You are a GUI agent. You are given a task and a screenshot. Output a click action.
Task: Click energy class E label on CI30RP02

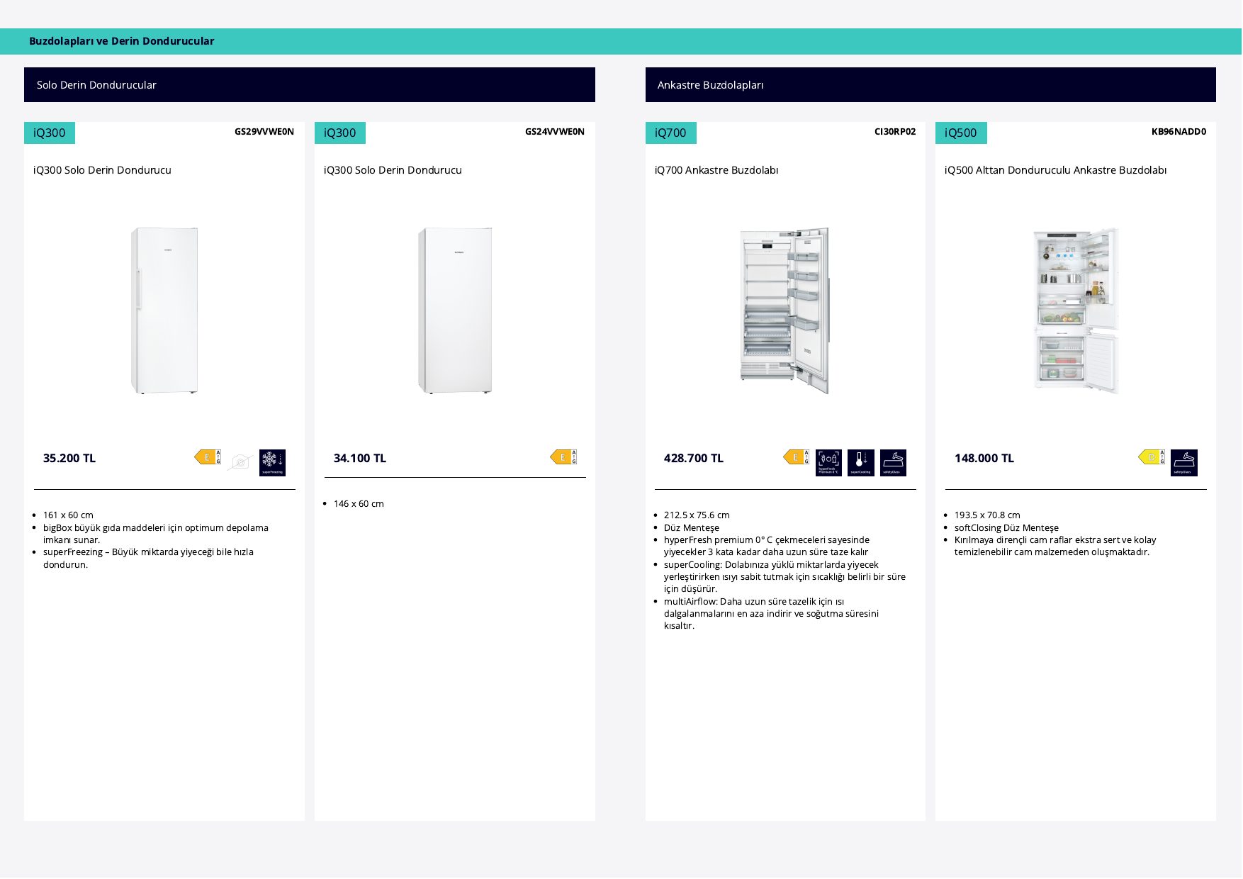pos(796,457)
